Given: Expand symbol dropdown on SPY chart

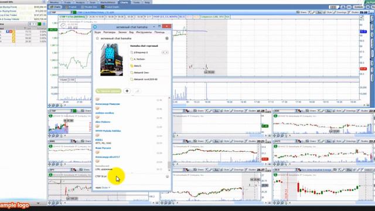Looking at the screenshot, I should coord(71,169).
